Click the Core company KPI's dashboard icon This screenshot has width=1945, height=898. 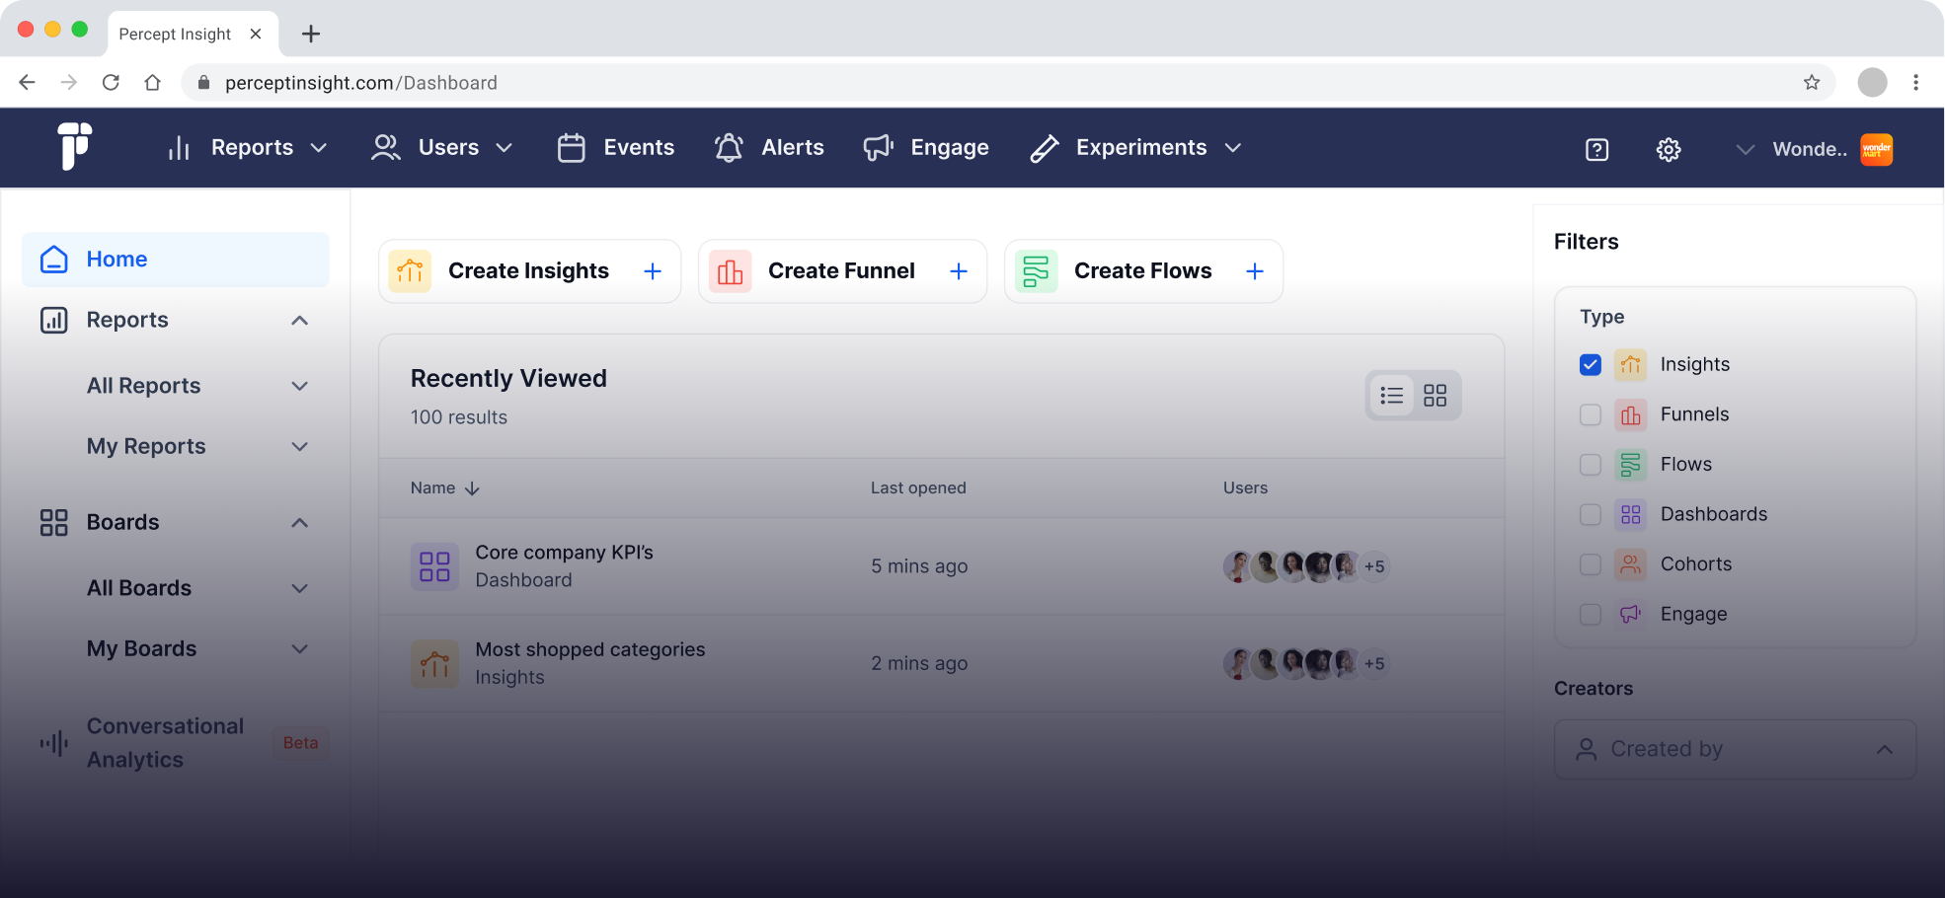(434, 566)
